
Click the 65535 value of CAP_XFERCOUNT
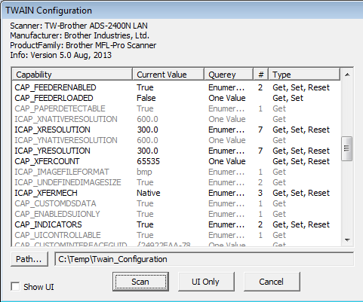pos(148,161)
